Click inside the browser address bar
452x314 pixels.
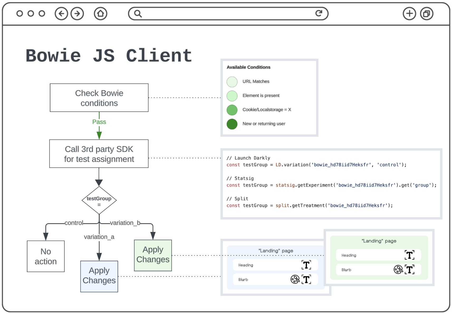click(x=227, y=14)
